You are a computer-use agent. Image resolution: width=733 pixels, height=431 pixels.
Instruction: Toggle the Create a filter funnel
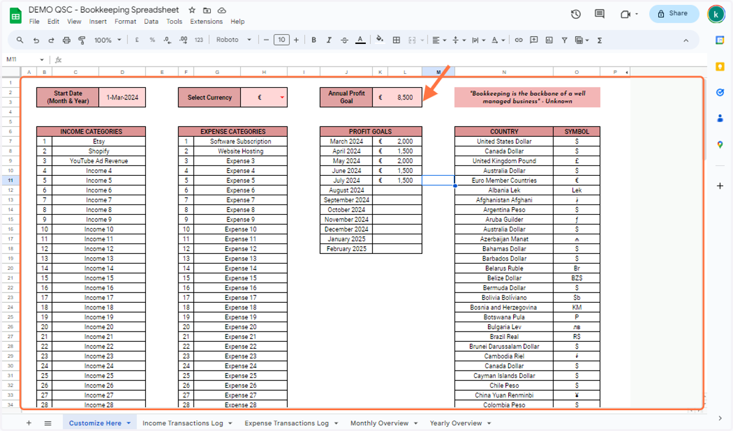(x=564, y=40)
